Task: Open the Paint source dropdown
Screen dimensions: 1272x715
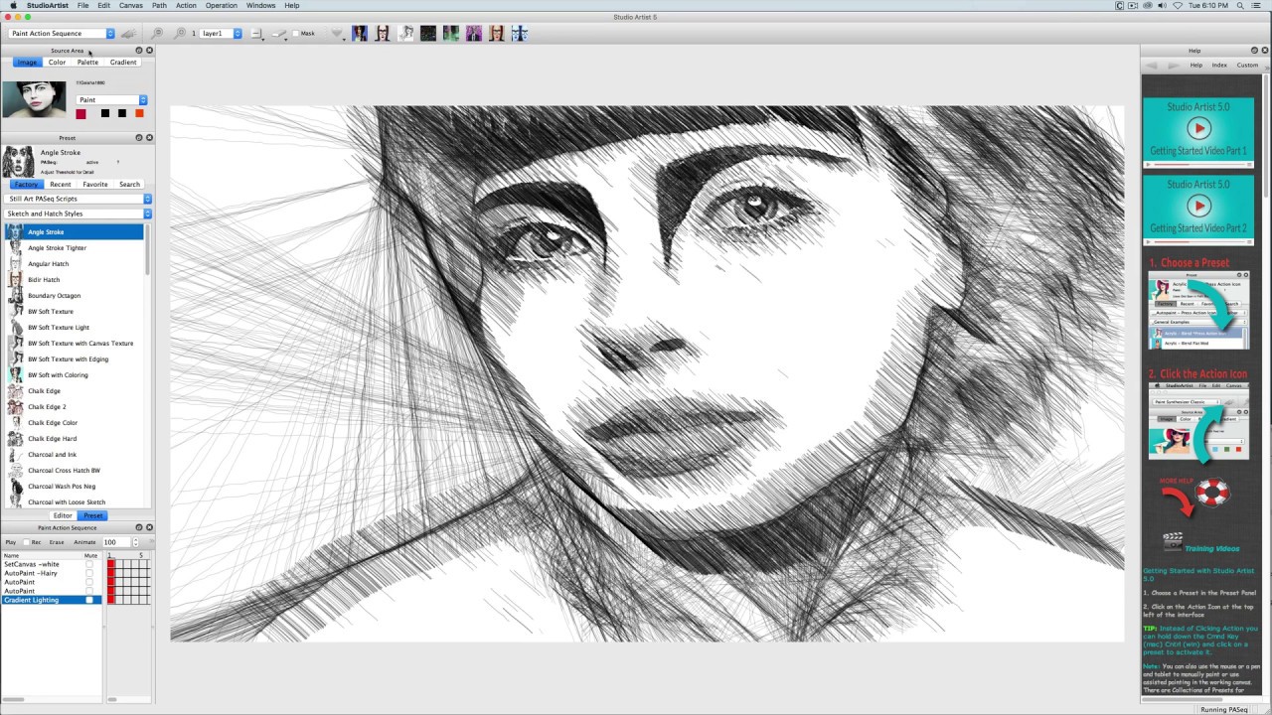Action: pyautogui.click(x=112, y=100)
